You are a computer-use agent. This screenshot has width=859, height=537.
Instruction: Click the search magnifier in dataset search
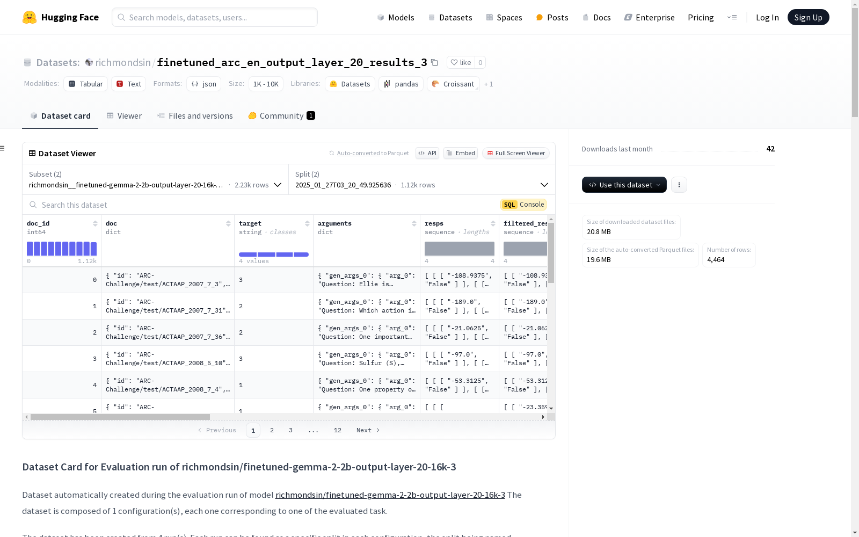click(x=33, y=205)
